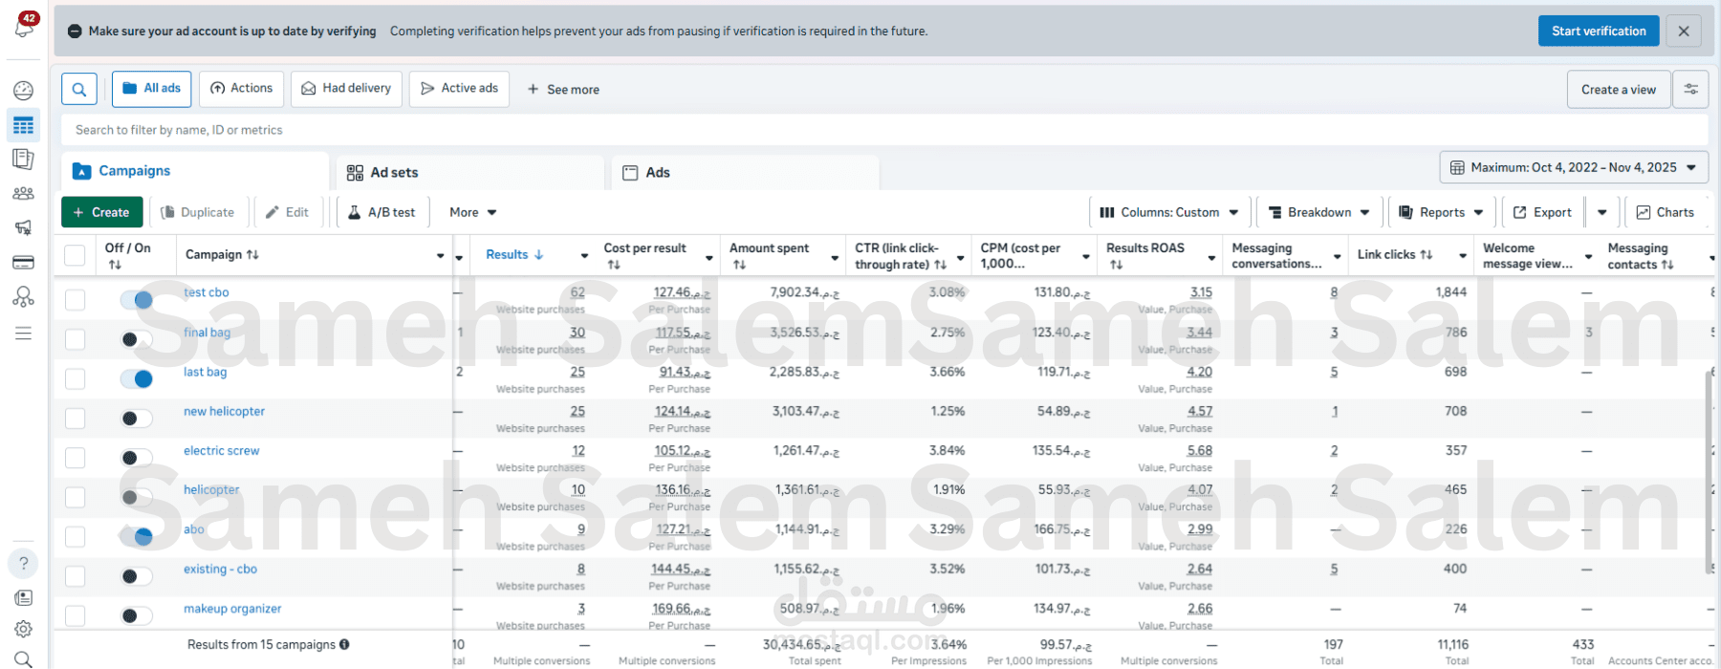Sort the Off / On column arrows
The width and height of the screenshot is (1721, 669).
115,265
